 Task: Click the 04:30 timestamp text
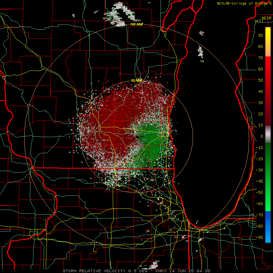(x=203, y=271)
